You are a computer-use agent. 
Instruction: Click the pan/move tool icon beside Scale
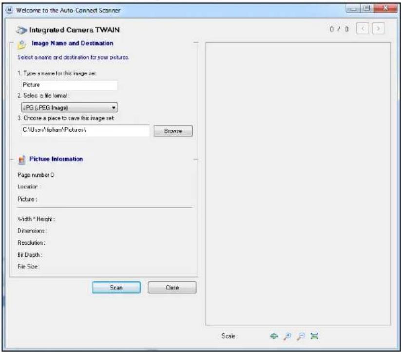pos(274,336)
